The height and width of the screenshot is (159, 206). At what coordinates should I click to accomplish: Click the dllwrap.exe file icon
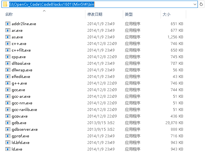pos(8,70)
